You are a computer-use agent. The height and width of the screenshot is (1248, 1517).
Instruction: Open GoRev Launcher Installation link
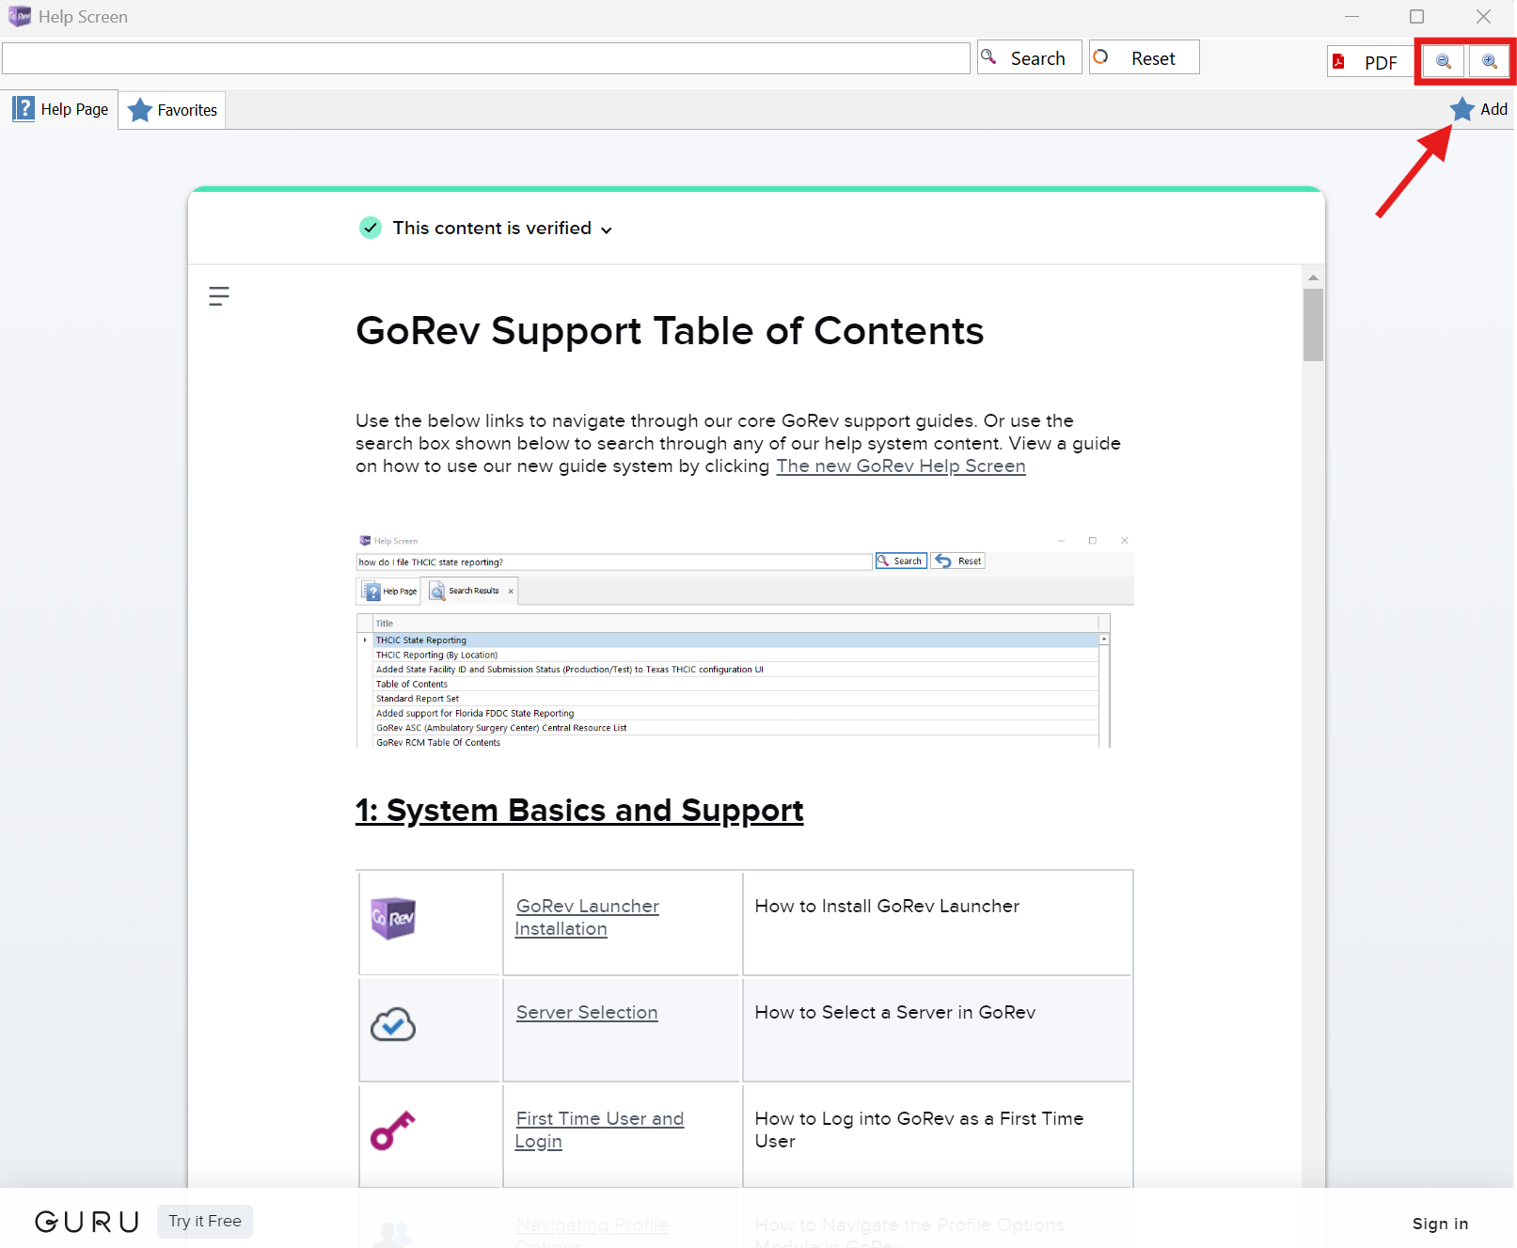(x=587, y=918)
